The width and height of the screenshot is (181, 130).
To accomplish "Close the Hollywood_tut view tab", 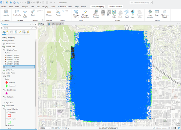I will [63, 24].
